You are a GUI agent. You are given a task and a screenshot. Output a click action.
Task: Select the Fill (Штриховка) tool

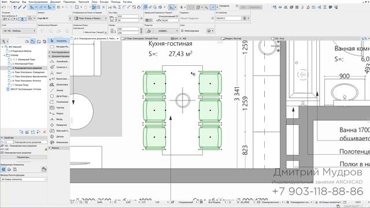point(59,84)
